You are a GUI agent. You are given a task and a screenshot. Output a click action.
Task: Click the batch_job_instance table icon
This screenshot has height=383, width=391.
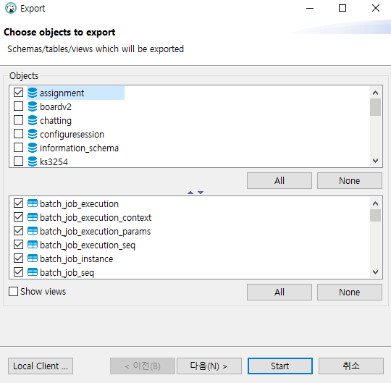point(33,258)
